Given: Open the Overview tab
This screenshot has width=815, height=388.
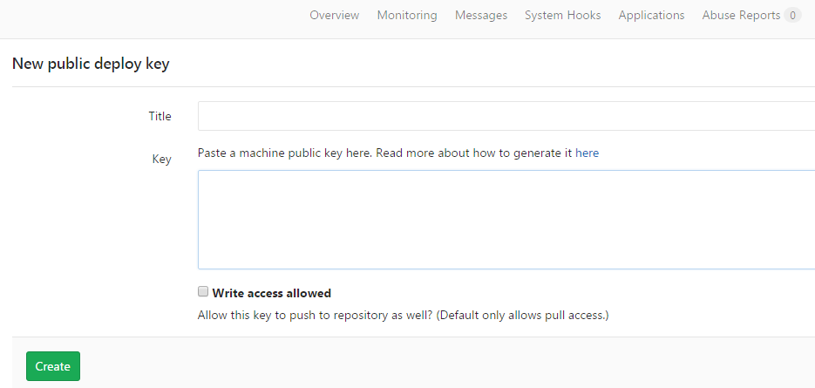Looking at the screenshot, I should [334, 15].
